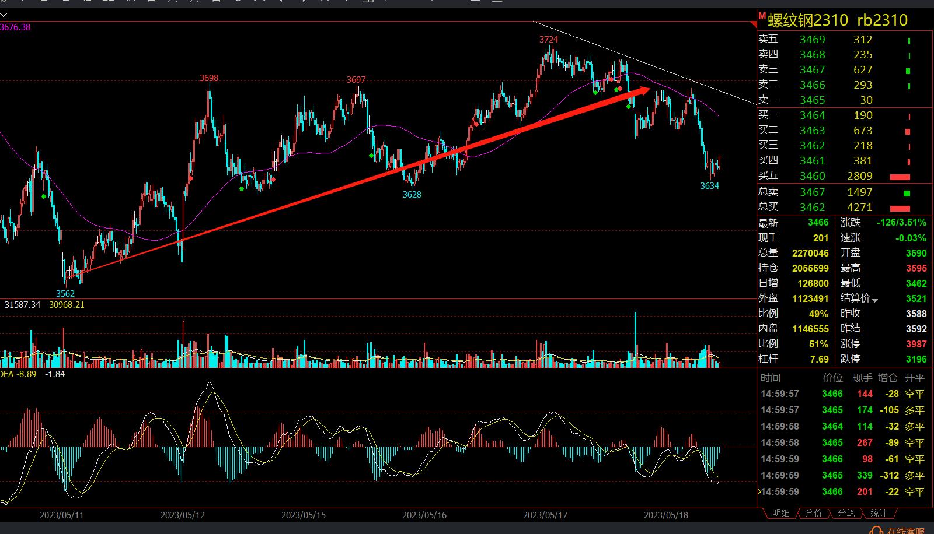The width and height of the screenshot is (934, 534).
Task: Click the 最高 price 3595
Action: 916,268
